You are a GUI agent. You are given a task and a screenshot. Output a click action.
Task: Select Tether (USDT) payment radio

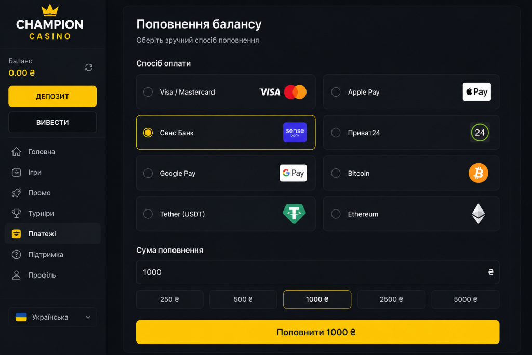[148, 214]
